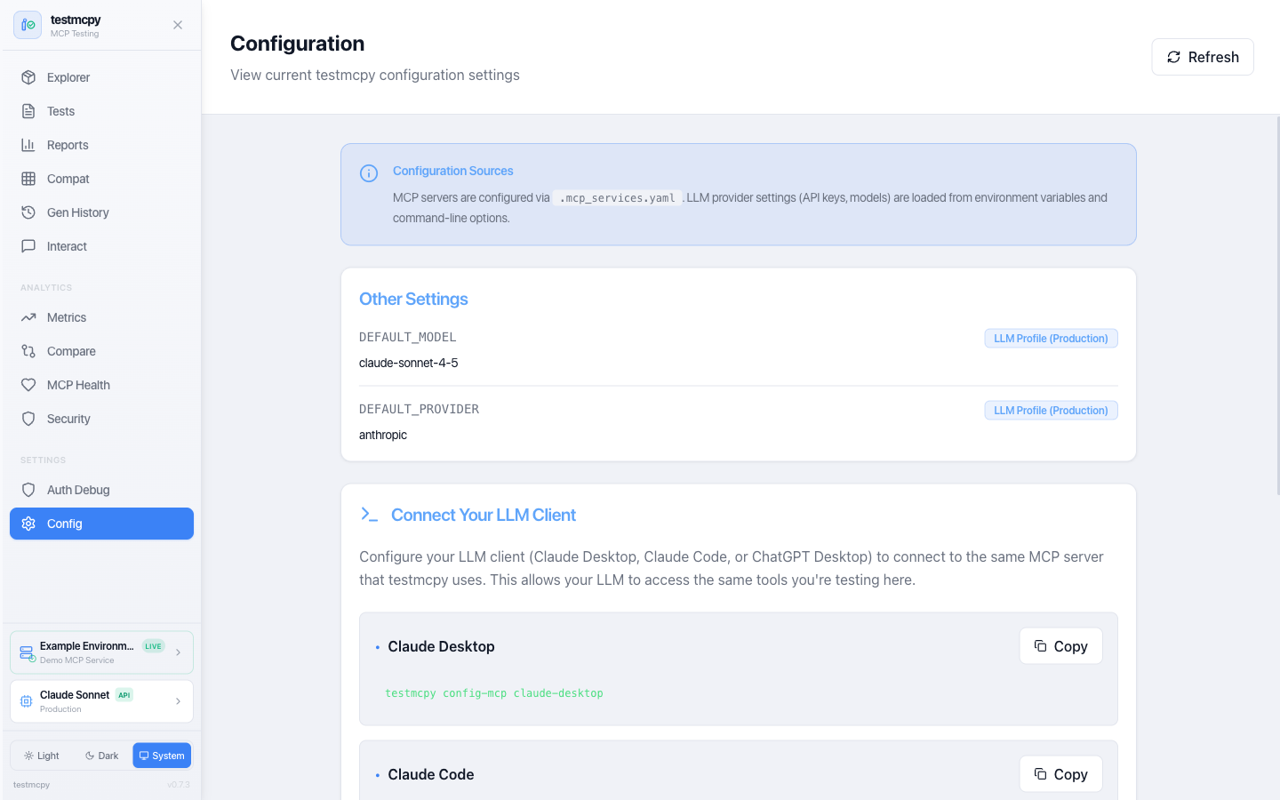Click the page's vertical scrollbar
The height and width of the screenshot is (800, 1280).
(1277, 305)
